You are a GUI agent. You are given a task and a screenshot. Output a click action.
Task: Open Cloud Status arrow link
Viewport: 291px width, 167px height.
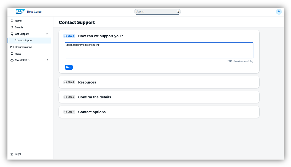(x=47, y=60)
